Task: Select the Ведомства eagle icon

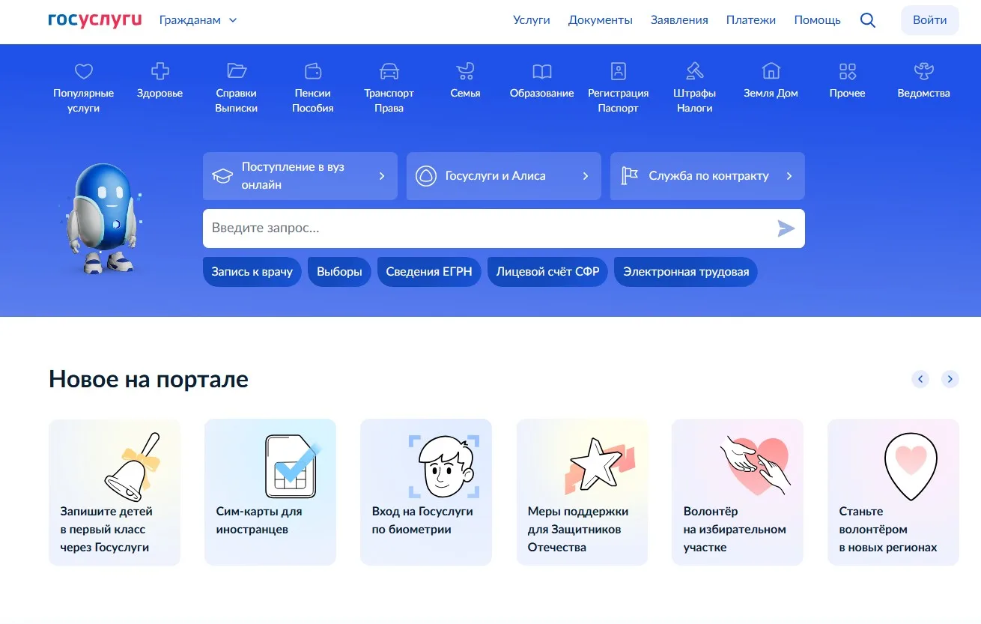Action: pos(924,71)
